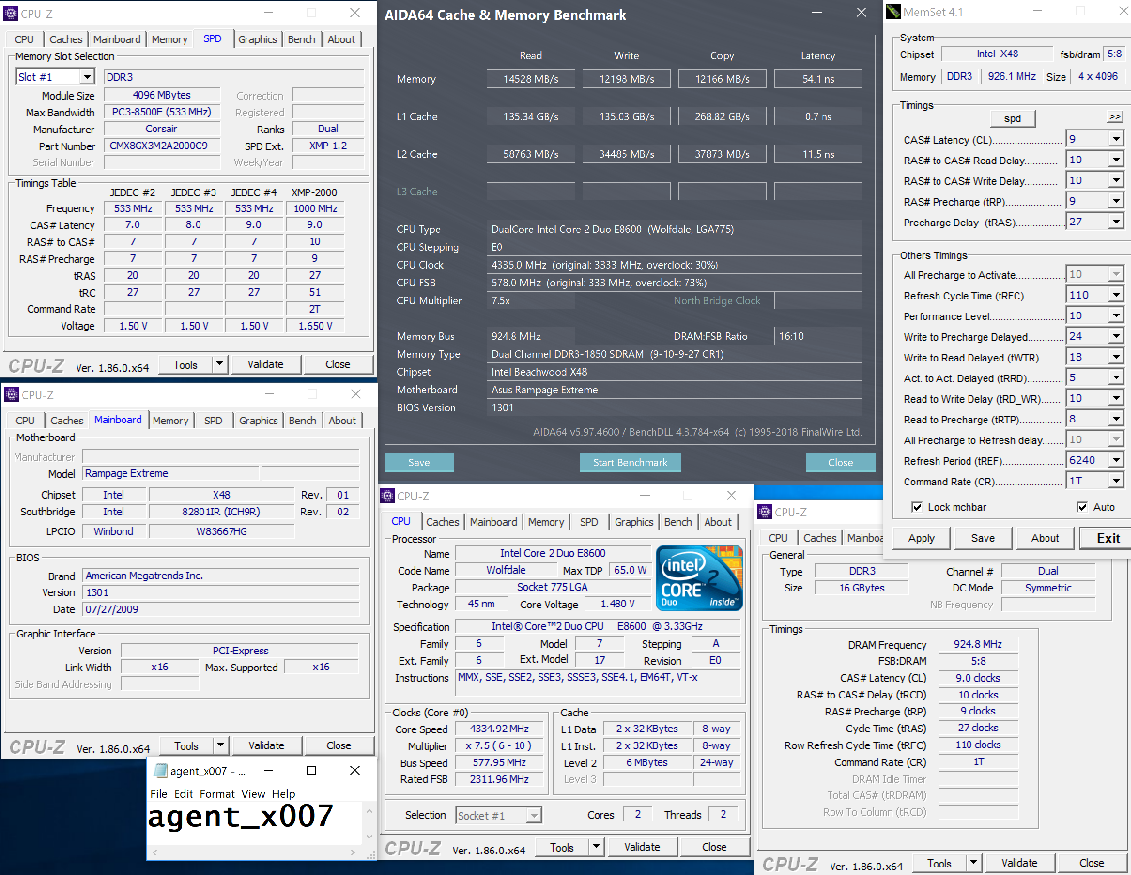Open the Refresh Cycle Time (tRFC) dropdown

(1116, 295)
